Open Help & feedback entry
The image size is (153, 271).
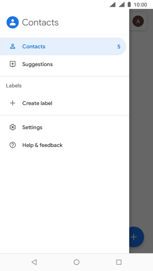click(64, 145)
